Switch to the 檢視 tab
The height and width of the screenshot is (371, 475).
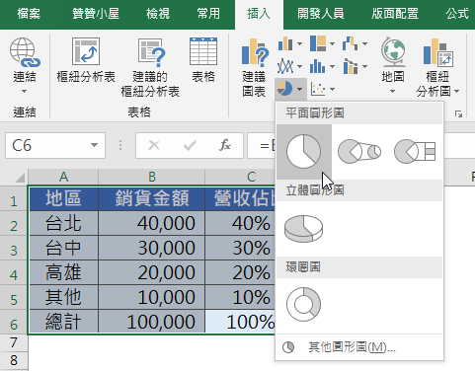(x=158, y=14)
